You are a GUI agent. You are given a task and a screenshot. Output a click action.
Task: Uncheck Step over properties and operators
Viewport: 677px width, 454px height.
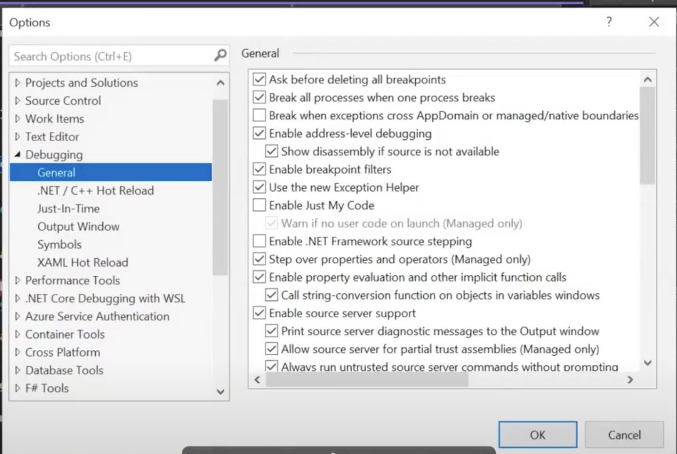tap(259, 259)
